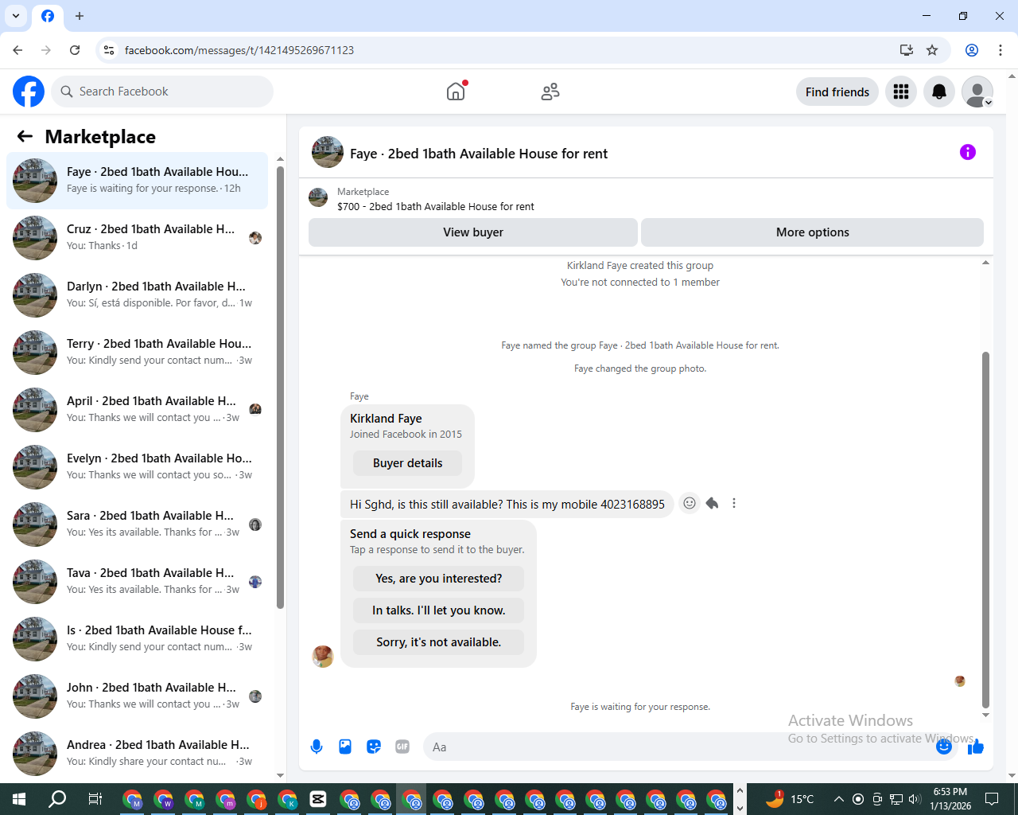Open Chrome three-dot menu
This screenshot has height=815, width=1018.
pyautogui.click(x=1001, y=50)
